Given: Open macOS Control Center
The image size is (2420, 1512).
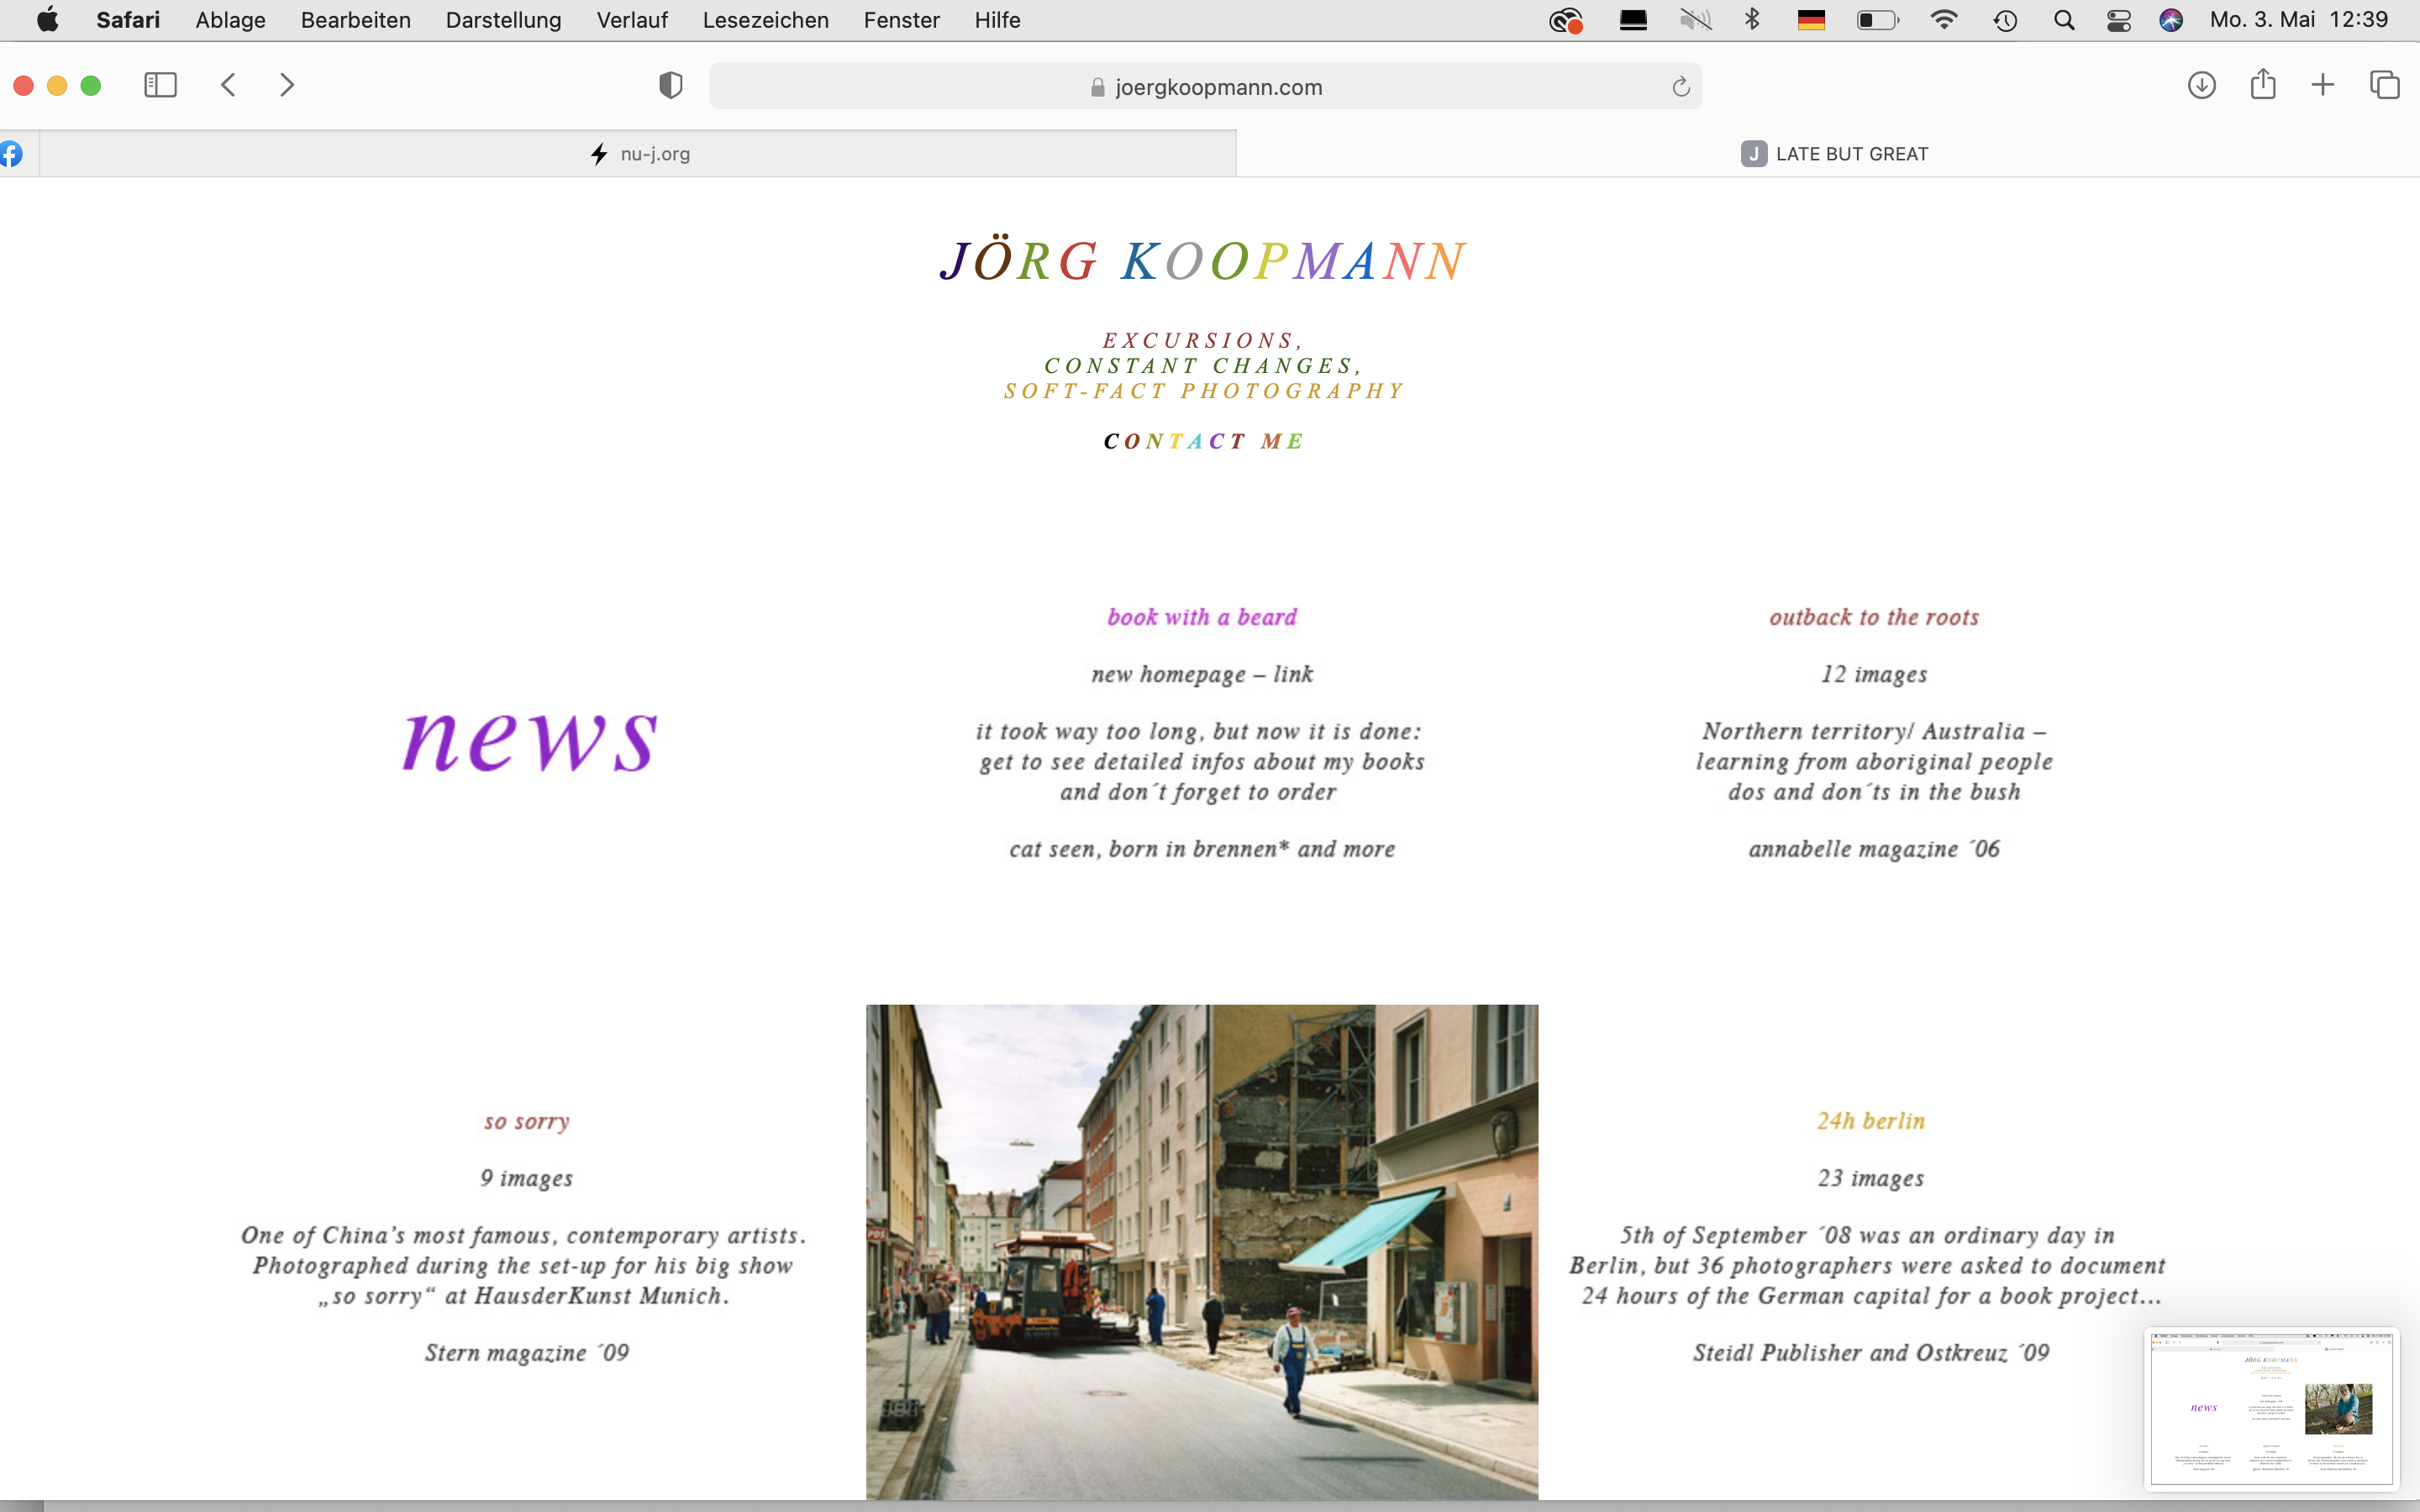Looking at the screenshot, I should pos(2118,20).
